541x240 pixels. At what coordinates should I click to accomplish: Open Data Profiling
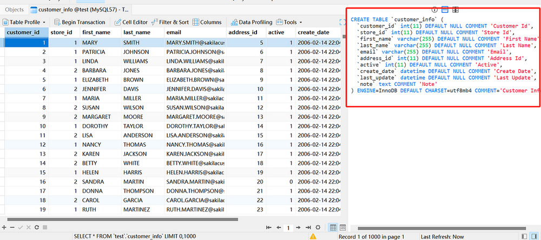(252, 22)
